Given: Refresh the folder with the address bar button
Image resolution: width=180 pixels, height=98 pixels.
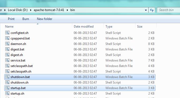Looking at the screenshot, I should [x=152, y=10].
